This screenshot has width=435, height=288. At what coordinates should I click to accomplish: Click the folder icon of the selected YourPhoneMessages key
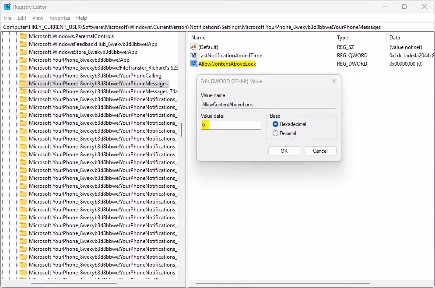(23, 83)
